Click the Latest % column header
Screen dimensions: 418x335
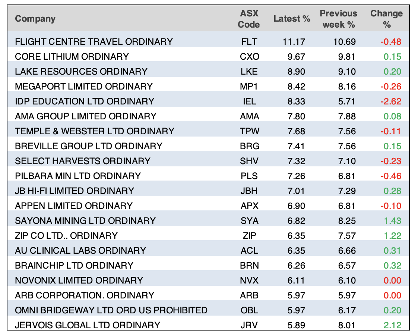[x=292, y=19]
